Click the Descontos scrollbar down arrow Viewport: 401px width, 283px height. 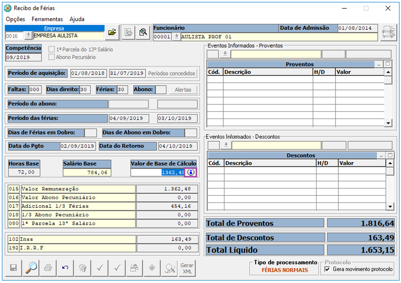tap(390, 206)
